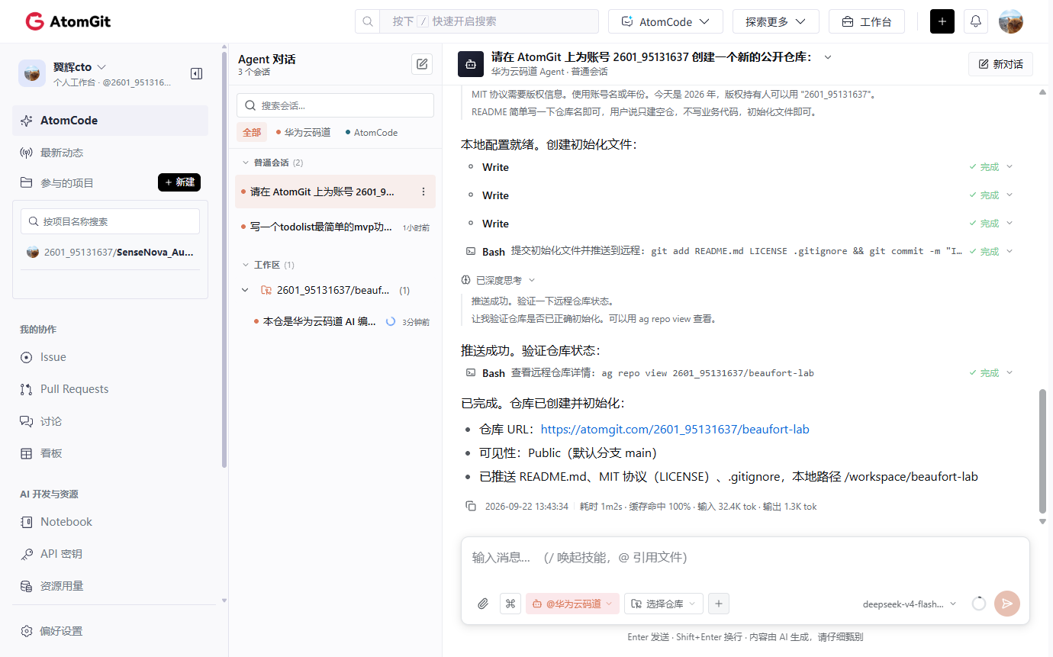1053x657 pixels.
Task: Select AtomCode in the sidebar
Action: point(110,121)
